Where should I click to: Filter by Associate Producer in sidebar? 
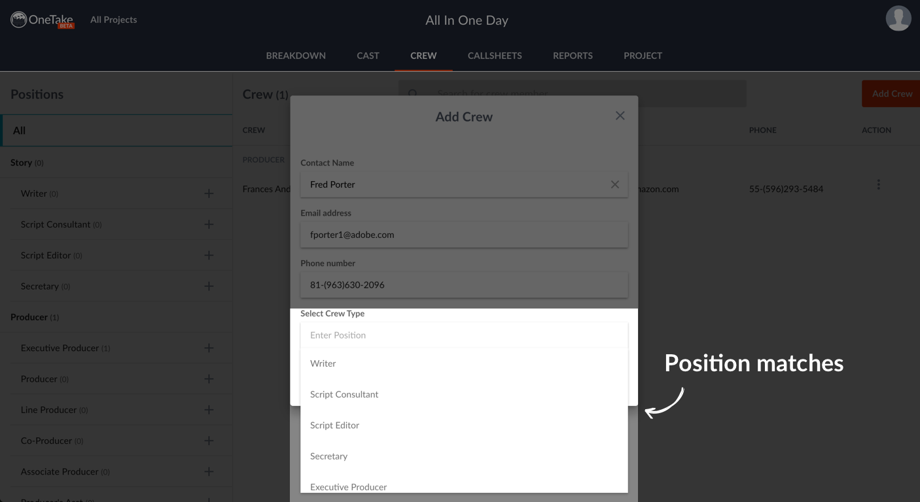(65, 471)
